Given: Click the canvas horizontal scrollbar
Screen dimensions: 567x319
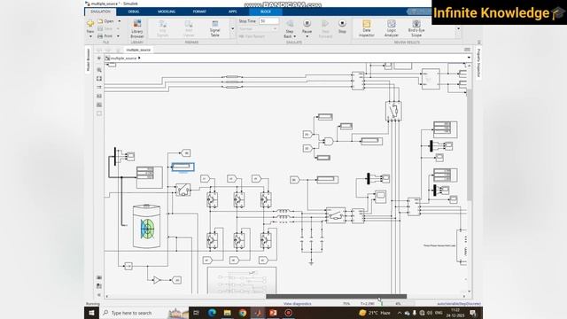Looking at the screenshot, I should [x=337, y=296].
